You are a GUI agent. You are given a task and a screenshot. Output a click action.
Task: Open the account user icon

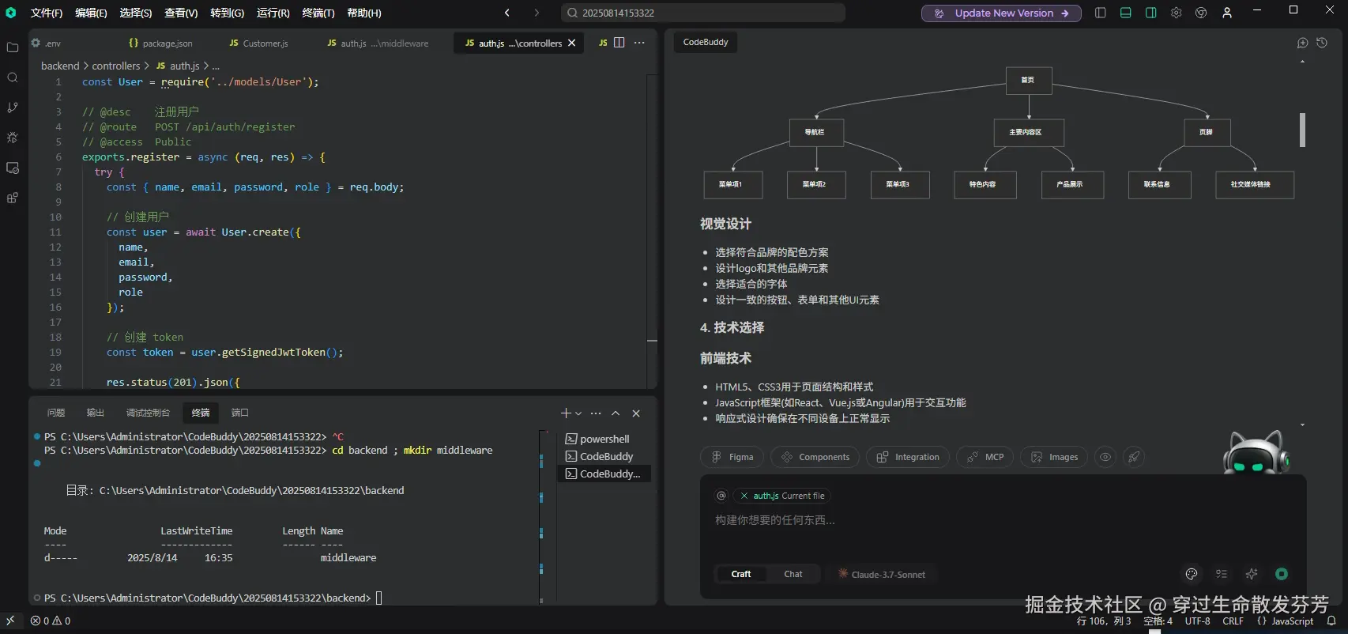pyautogui.click(x=1227, y=13)
